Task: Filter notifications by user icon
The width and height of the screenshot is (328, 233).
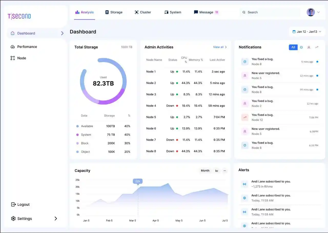Action: [309, 47]
